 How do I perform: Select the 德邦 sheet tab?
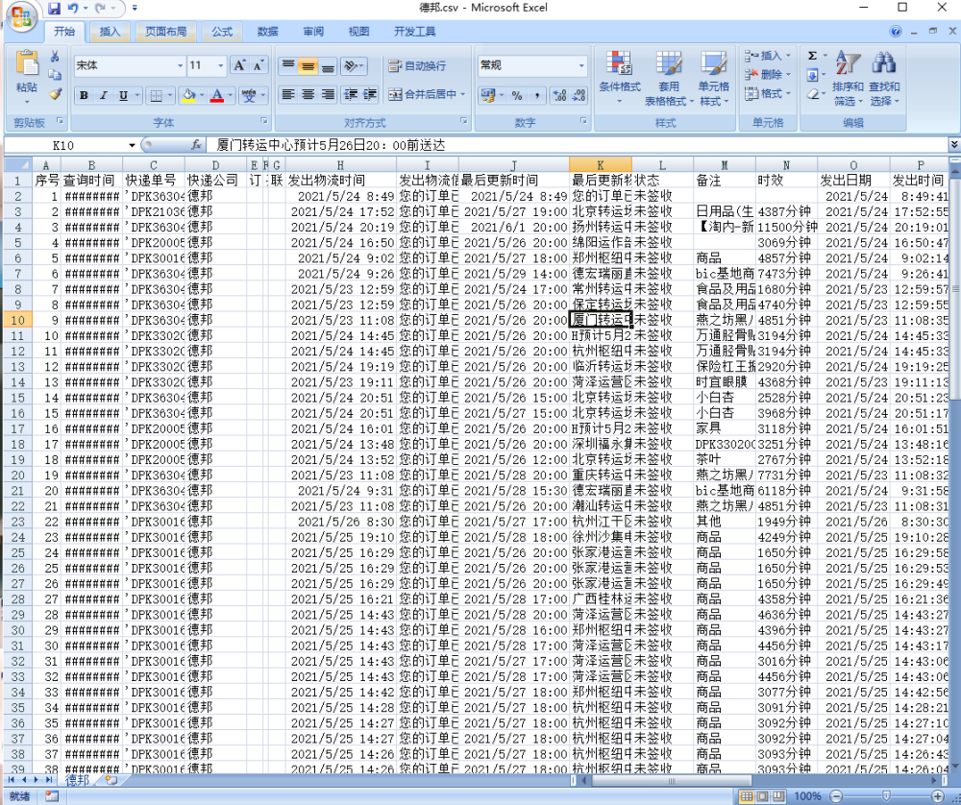point(78,780)
